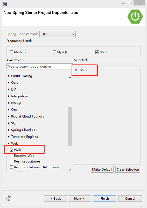Click the Clear Selection button
The image size is (147, 208).
click(128, 170)
